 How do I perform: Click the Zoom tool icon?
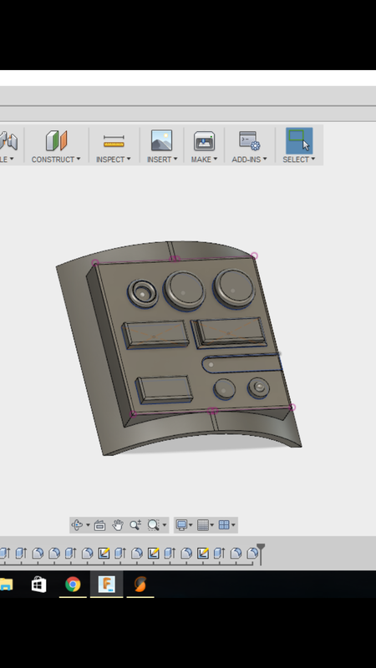135,525
